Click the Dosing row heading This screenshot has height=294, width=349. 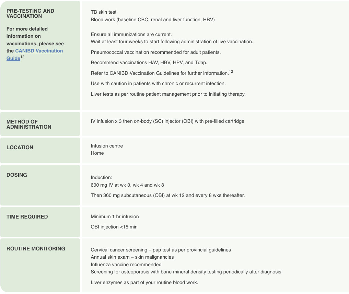point(17,175)
